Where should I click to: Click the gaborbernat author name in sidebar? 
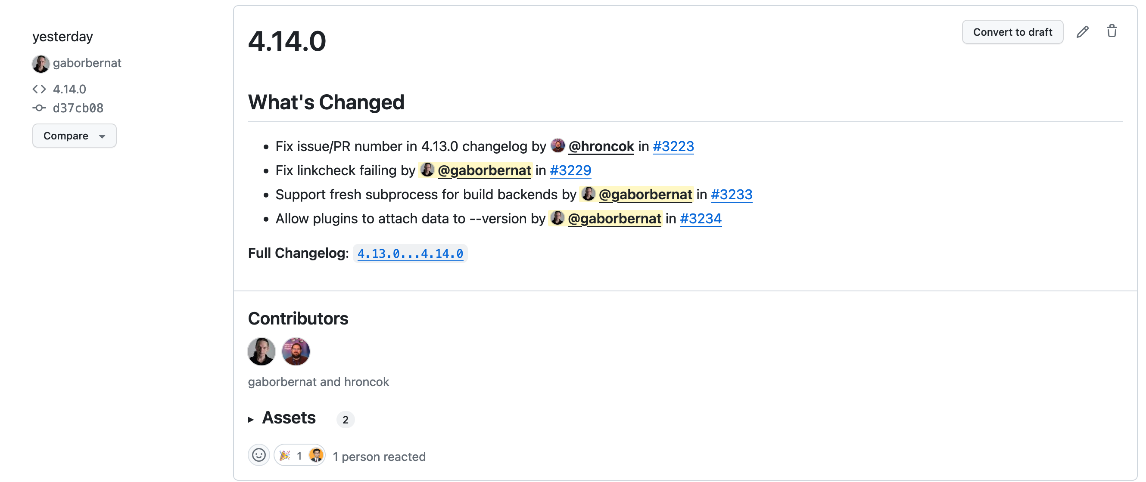(x=87, y=63)
